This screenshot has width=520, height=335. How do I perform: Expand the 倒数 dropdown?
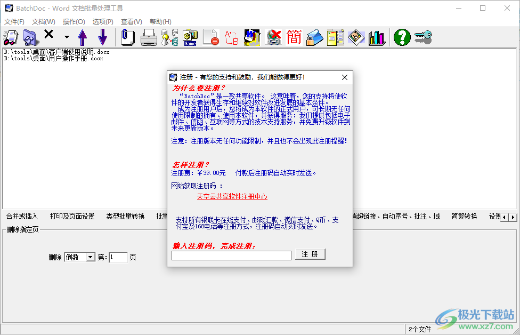[x=90, y=257]
